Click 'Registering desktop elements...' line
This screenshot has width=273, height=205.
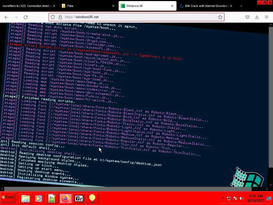coord(50,180)
